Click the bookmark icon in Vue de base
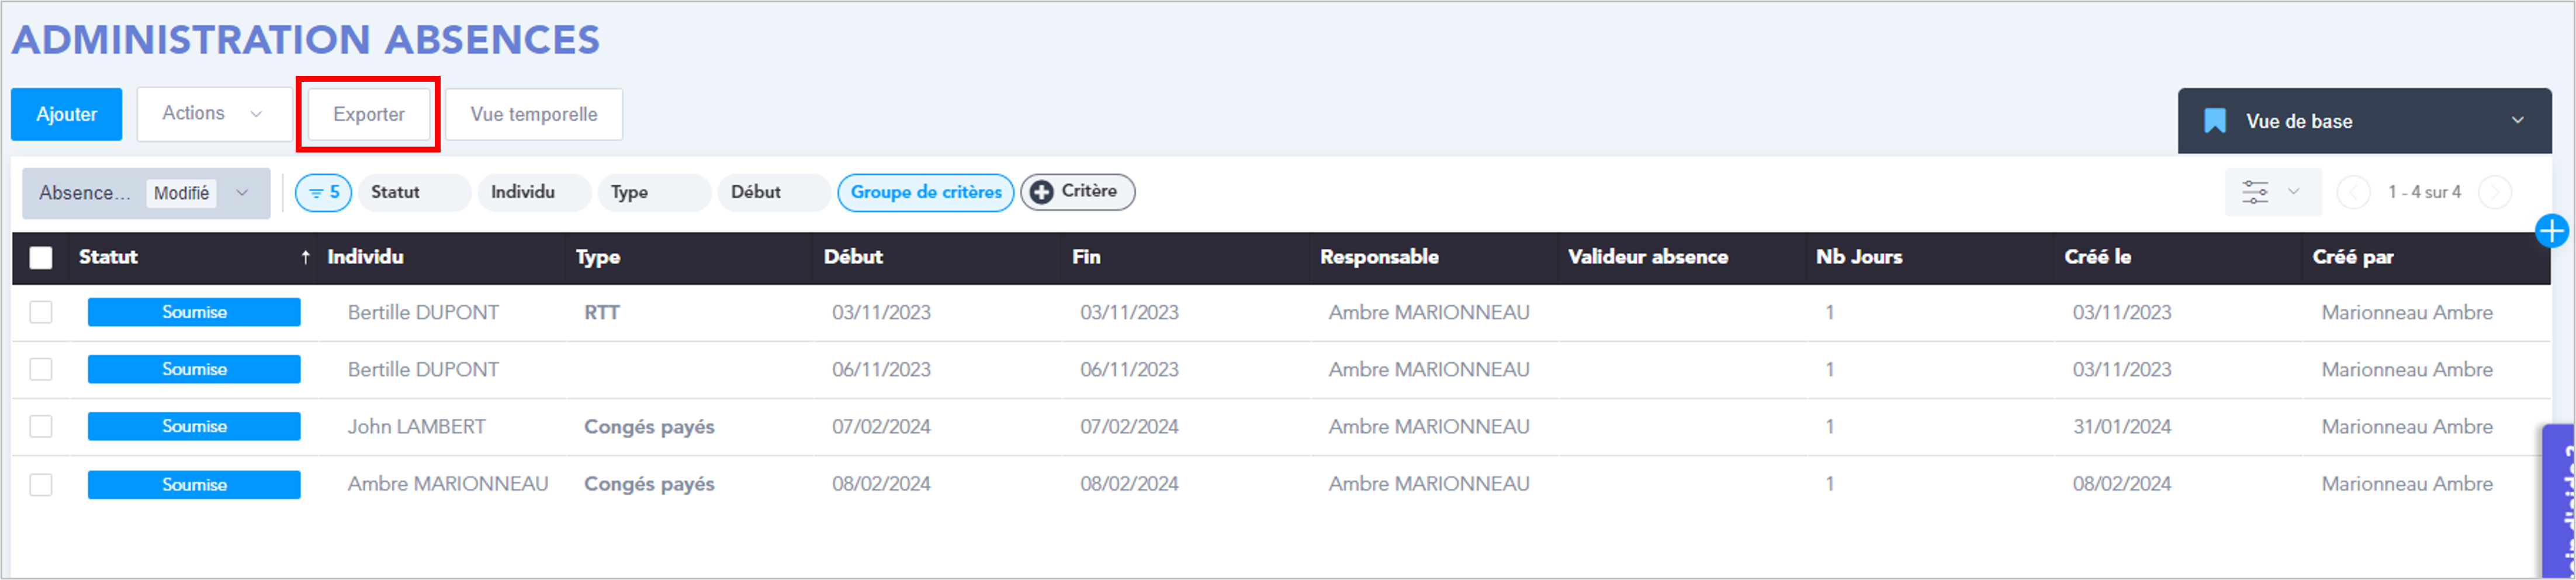Image resolution: width=2576 pixels, height=580 pixels. click(2215, 121)
